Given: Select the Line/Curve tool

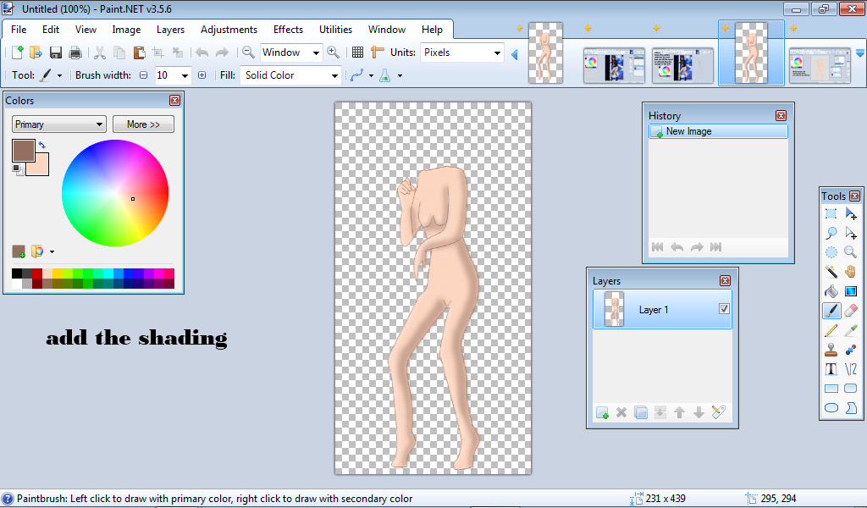Looking at the screenshot, I should [851, 369].
